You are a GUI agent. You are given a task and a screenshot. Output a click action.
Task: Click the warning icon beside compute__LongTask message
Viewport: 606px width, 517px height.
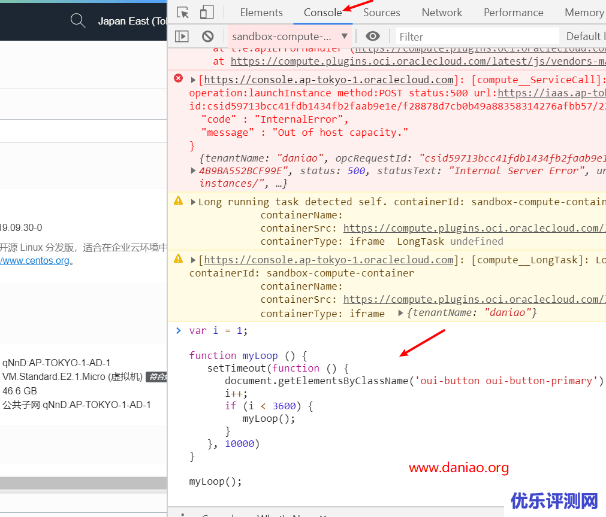pos(178,259)
